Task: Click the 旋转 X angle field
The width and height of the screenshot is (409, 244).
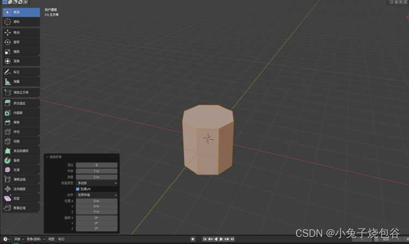Action: [97, 218]
